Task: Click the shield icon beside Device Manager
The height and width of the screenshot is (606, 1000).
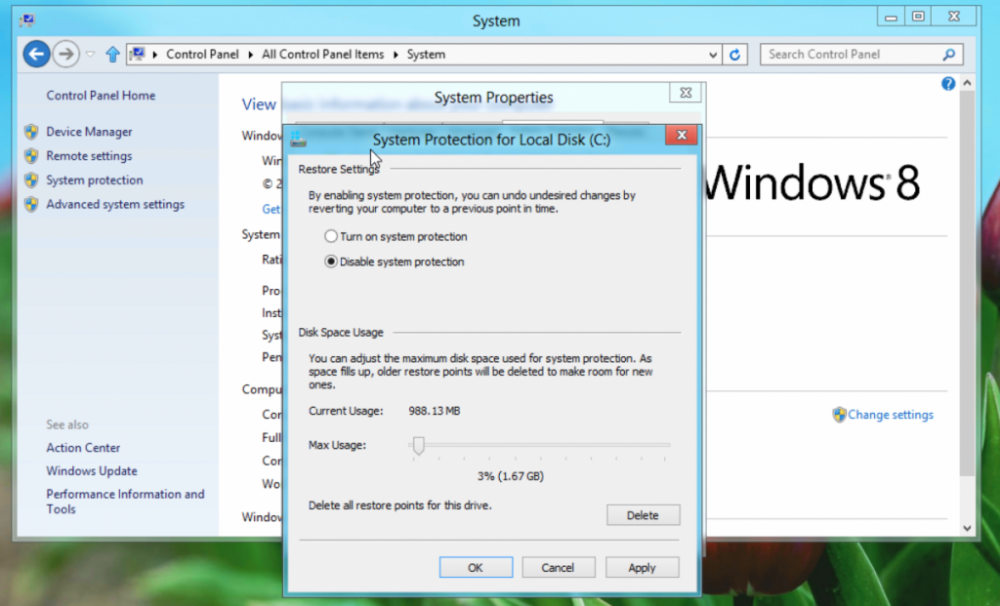Action: coord(31,132)
